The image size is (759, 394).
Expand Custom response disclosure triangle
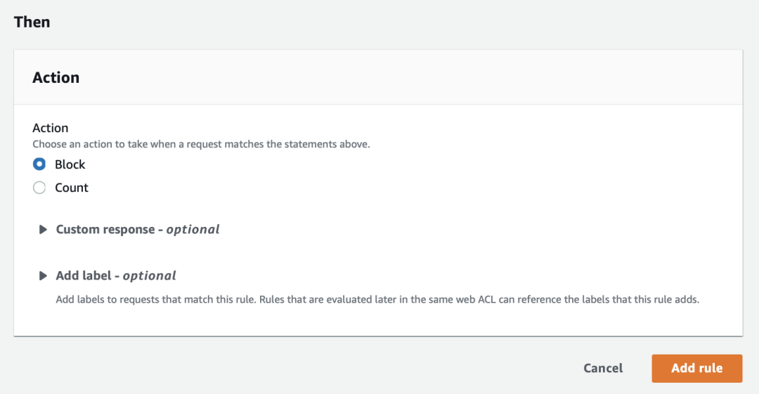pos(43,230)
